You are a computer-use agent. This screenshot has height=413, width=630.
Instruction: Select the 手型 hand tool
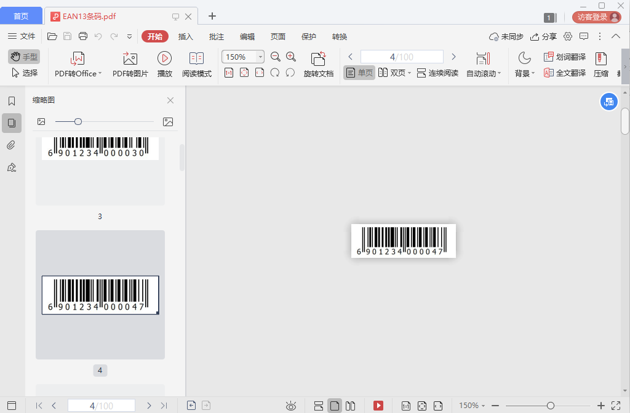[24, 57]
